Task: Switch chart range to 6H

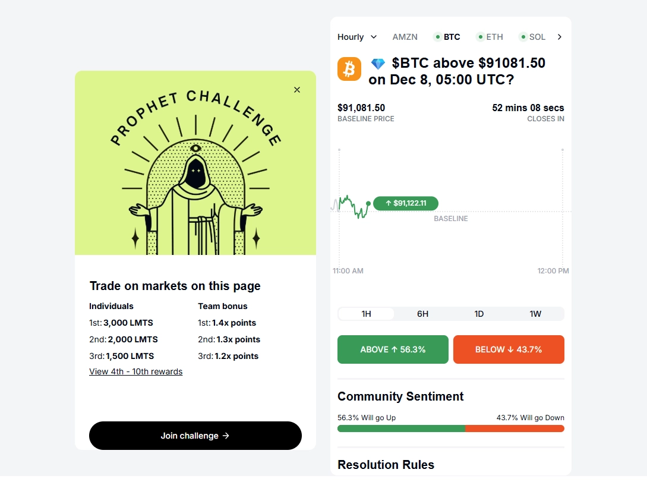Action: [422, 314]
